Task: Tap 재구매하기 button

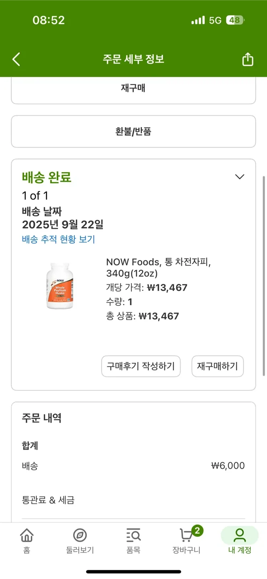Action: [x=218, y=366]
